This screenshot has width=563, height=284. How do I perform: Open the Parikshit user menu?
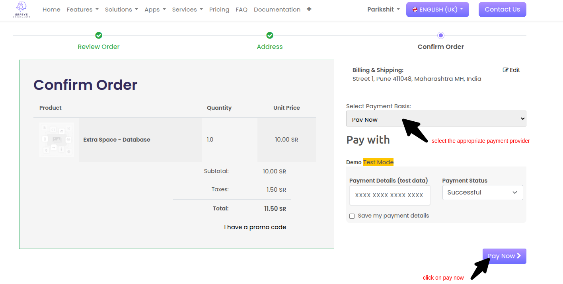[x=383, y=10]
